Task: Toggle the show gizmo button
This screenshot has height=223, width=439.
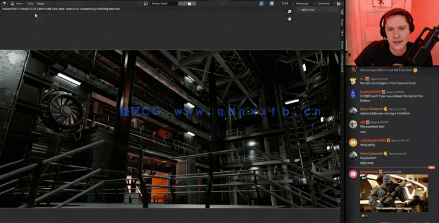Action: (x=261, y=4)
